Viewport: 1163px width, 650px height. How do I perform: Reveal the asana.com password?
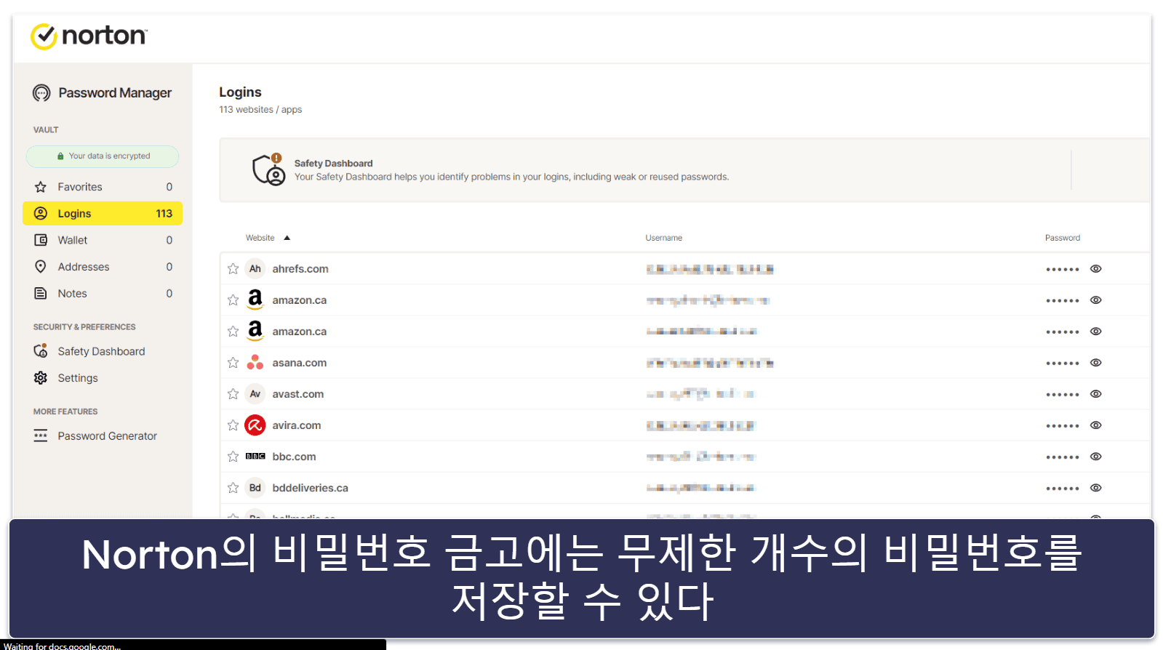[1095, 363]
